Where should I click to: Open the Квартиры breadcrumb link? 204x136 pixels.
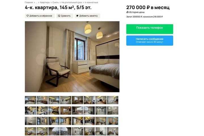[x=45, y=2]
